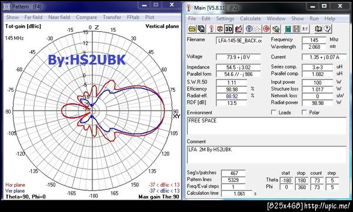Click the gray arrows optimizer icon

[297, 29]
